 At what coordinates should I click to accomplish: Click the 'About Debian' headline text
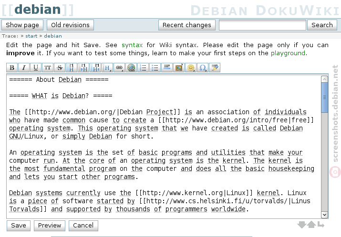pyautogui.click(x=59, y=79)
